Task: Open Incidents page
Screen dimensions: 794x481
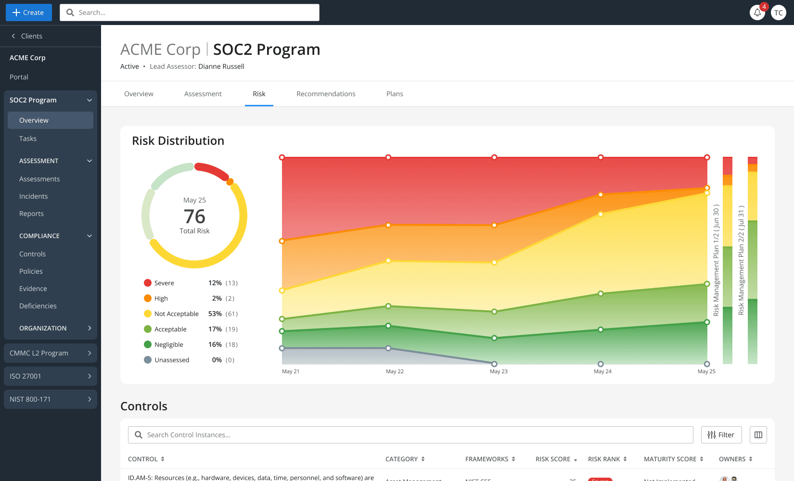Action: point(33,196)
